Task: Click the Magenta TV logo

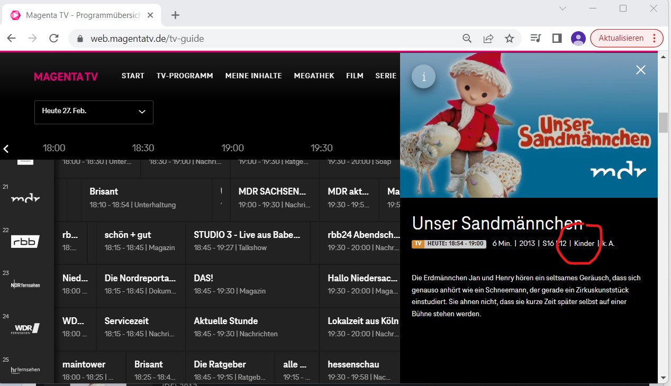Action: (66, 77)
